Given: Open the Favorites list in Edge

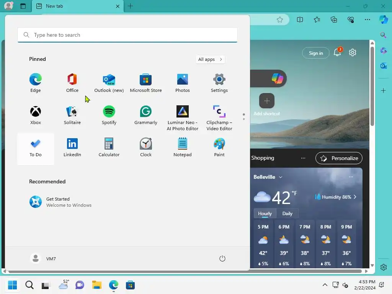Looking at the screenshot, I should tap(317, 20).
